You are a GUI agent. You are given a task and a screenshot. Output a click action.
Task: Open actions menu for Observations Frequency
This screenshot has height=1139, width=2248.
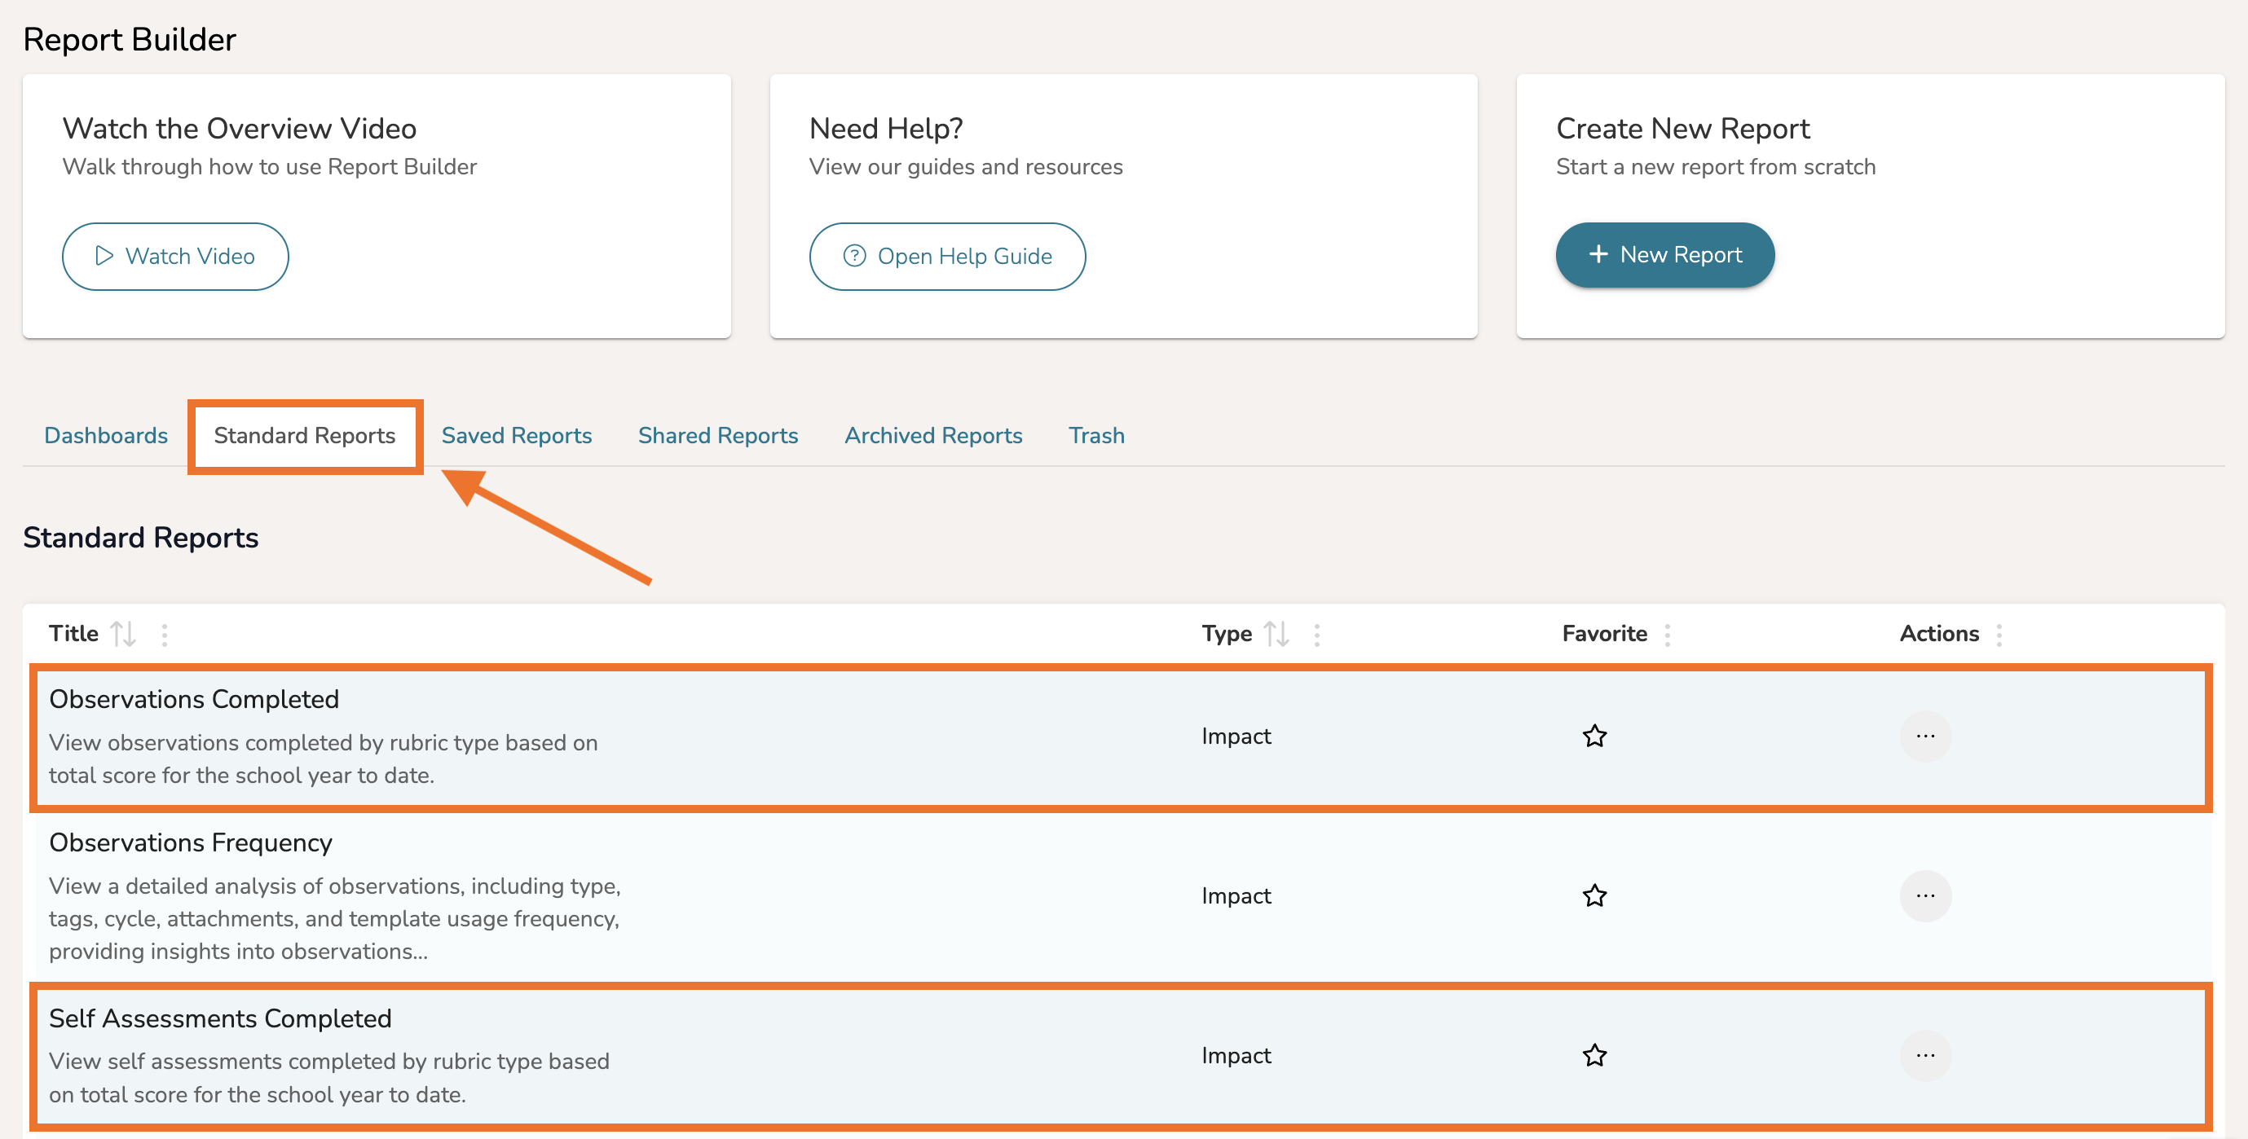pos(1925,895)
